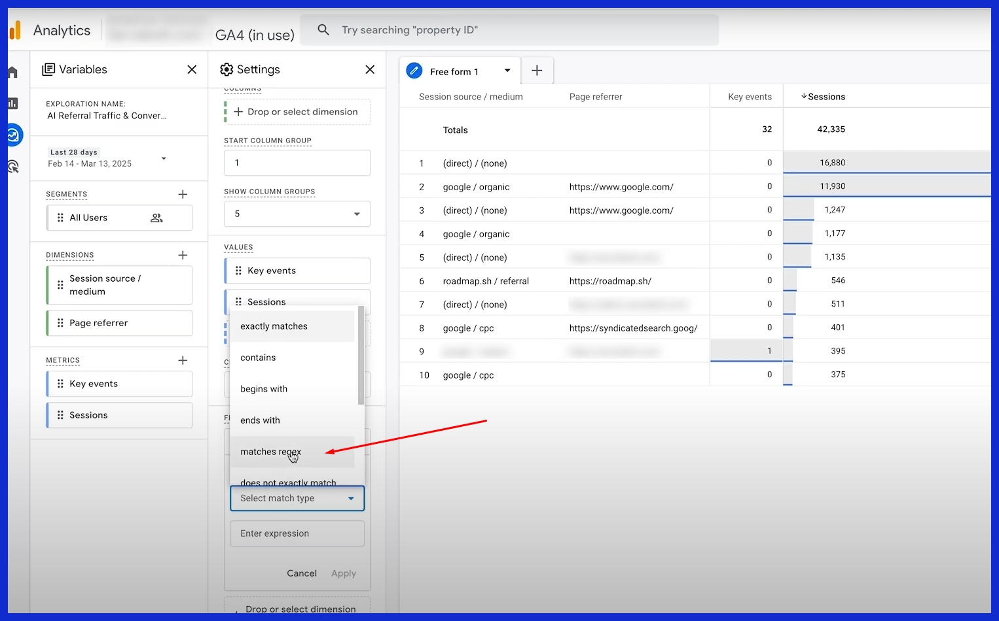Screen dimensions: 999x621
Task: Click the Settings gear icon
Action: (x=227, y=69)
